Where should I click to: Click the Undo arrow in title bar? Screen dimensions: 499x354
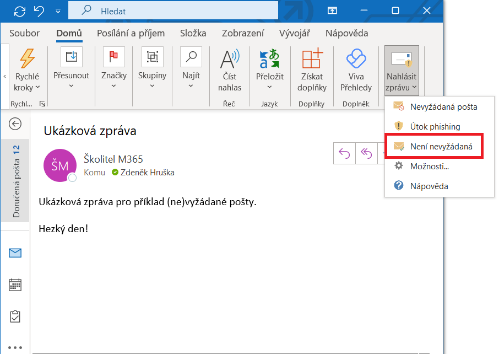coord(39,11)
